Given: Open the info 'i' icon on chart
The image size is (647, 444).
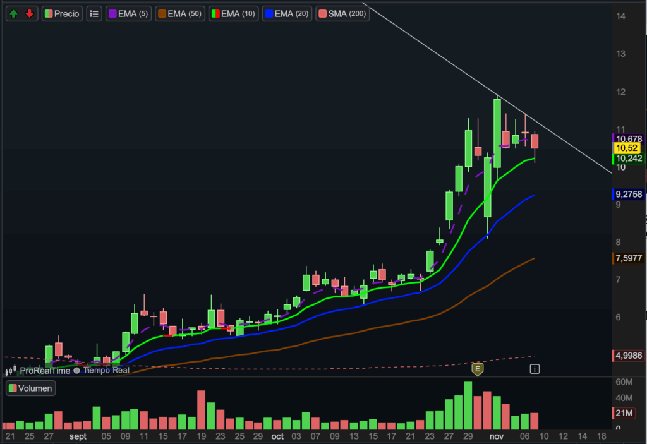Looking at the screenshot, I should (535, 368).
